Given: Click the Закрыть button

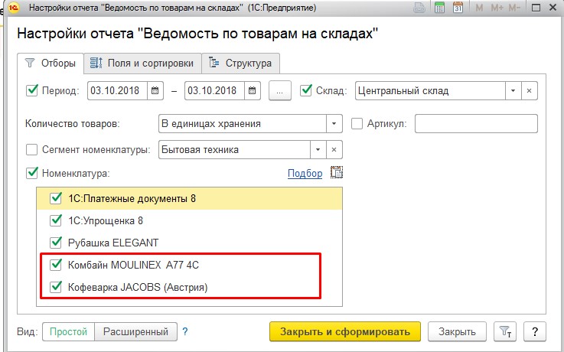Looking at the screenshot, I should click(457, 331).
